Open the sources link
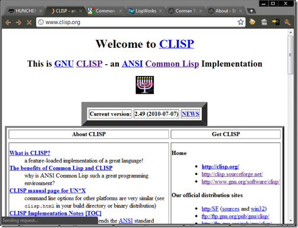The image size is (298, 228). click(x=231, y=209)
